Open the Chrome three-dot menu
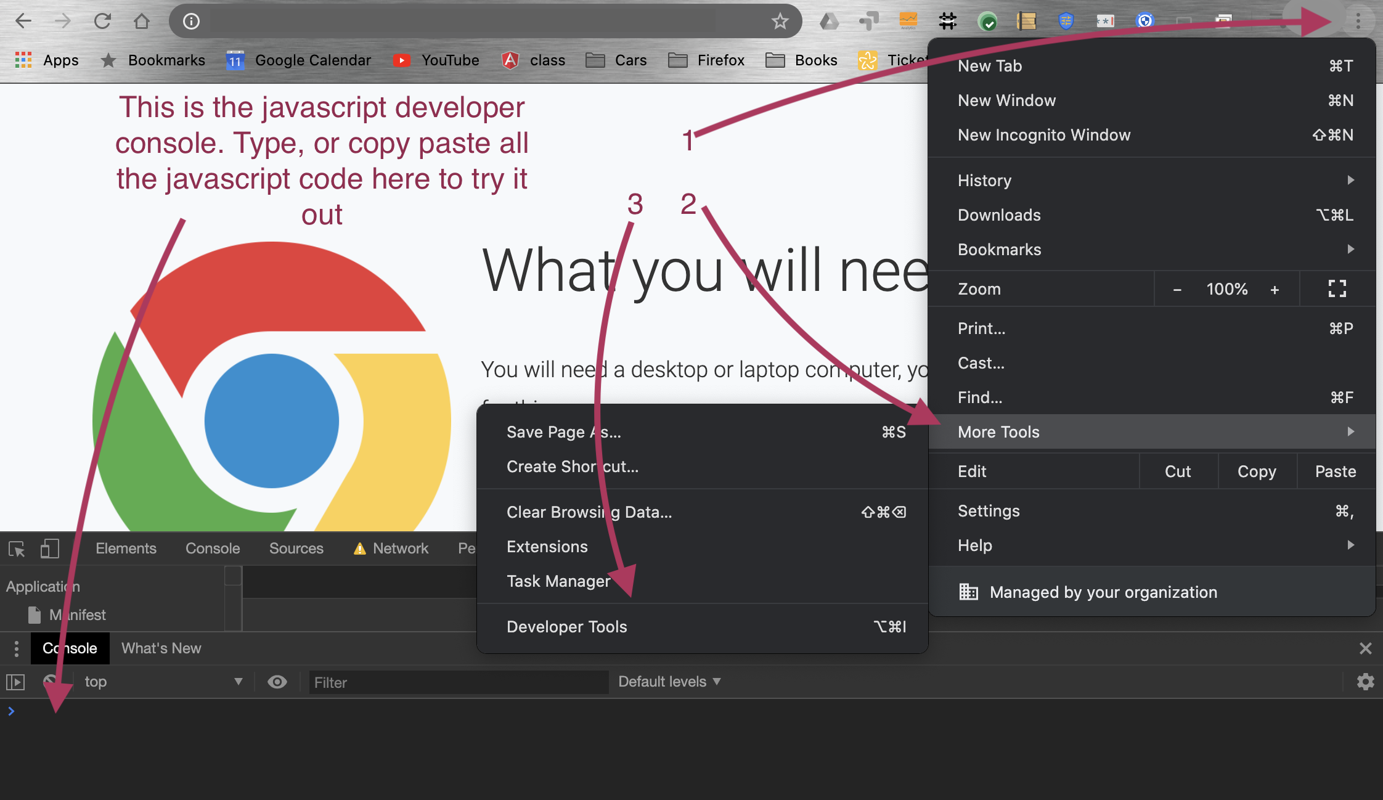The image size is (1383, 800). pyautogui.click(x=1358, y=21)
